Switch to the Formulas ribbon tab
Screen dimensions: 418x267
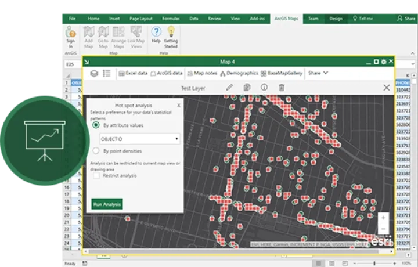[171, 19]
